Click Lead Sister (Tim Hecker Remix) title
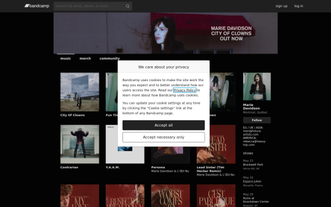331x207 pixels. 211,169
